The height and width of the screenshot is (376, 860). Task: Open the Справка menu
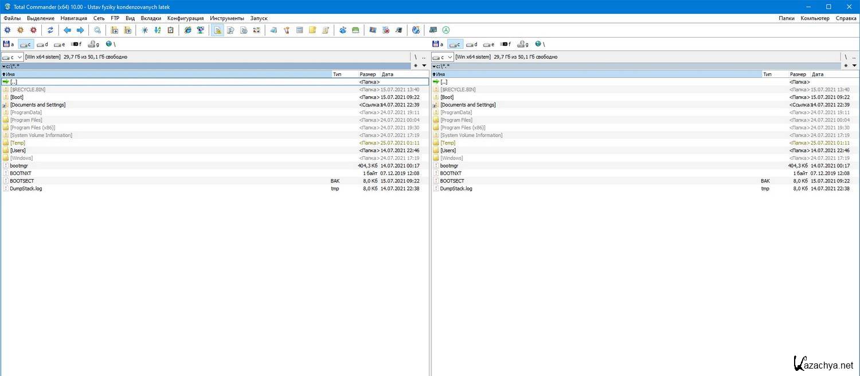(846, 18)
